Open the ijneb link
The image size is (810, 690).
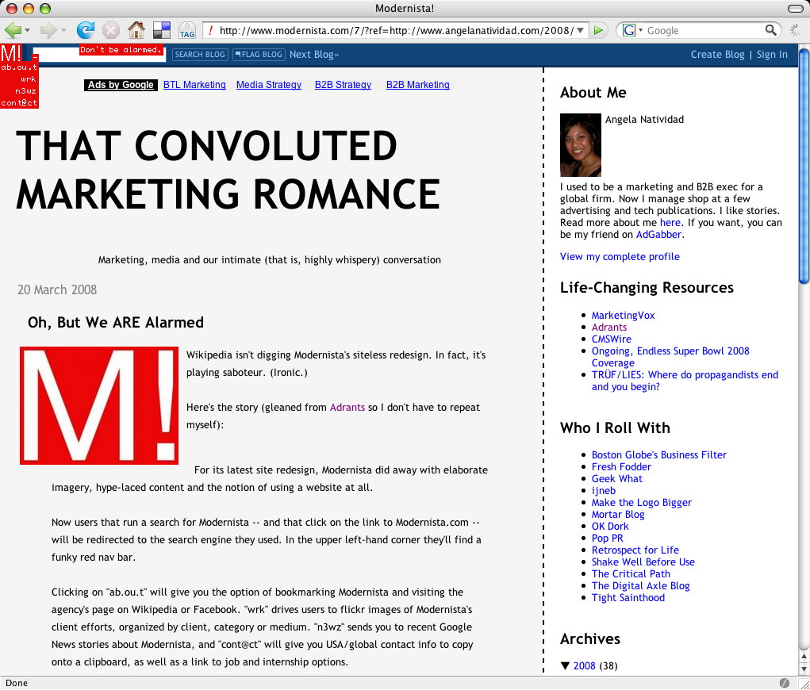(604, 490)
